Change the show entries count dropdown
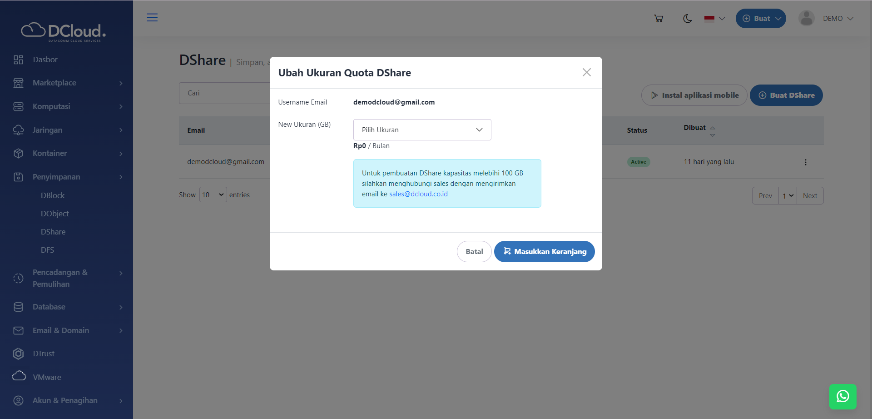 coord(213,195)
